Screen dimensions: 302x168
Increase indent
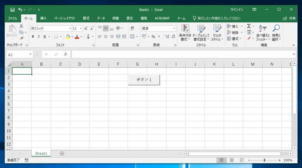[124, 37]
